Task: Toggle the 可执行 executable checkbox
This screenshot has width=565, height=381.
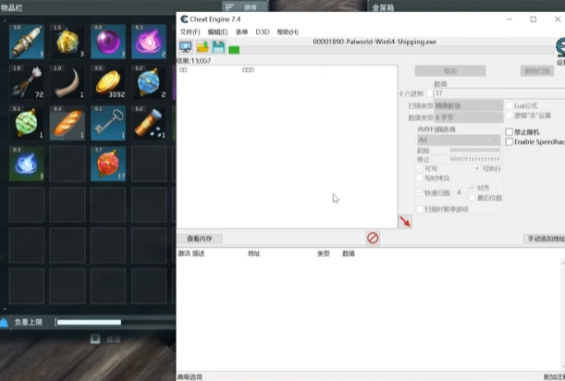Action: 477,168
